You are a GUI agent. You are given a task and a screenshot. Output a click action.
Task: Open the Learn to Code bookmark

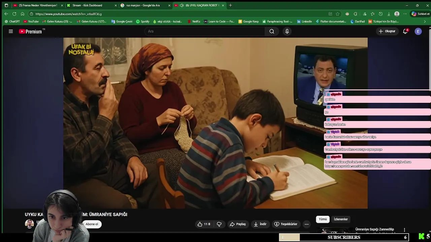click(219, 22)
